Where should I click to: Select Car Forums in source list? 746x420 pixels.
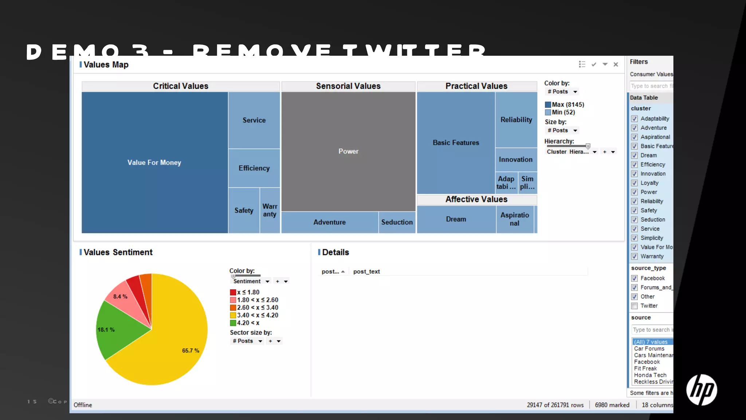click(649, 349)
